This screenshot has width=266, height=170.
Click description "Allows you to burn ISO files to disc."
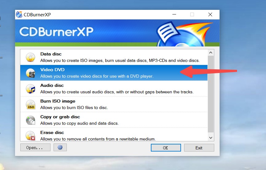[74, 107]
